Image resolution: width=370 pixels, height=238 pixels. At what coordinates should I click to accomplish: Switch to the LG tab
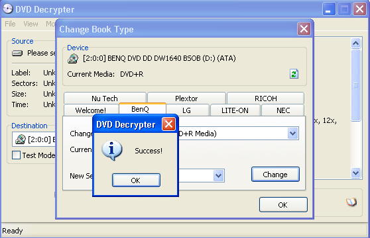pos(188,110)
